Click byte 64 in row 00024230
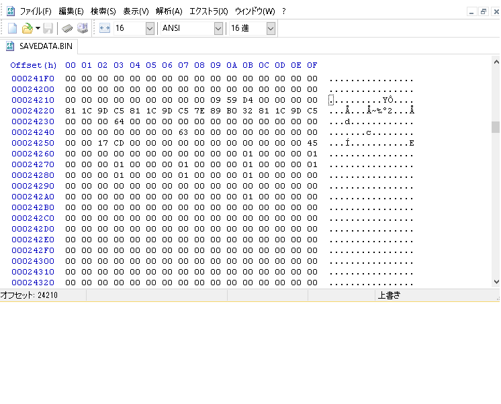This screenshot has height=404, width=501. tap(119, 121)
